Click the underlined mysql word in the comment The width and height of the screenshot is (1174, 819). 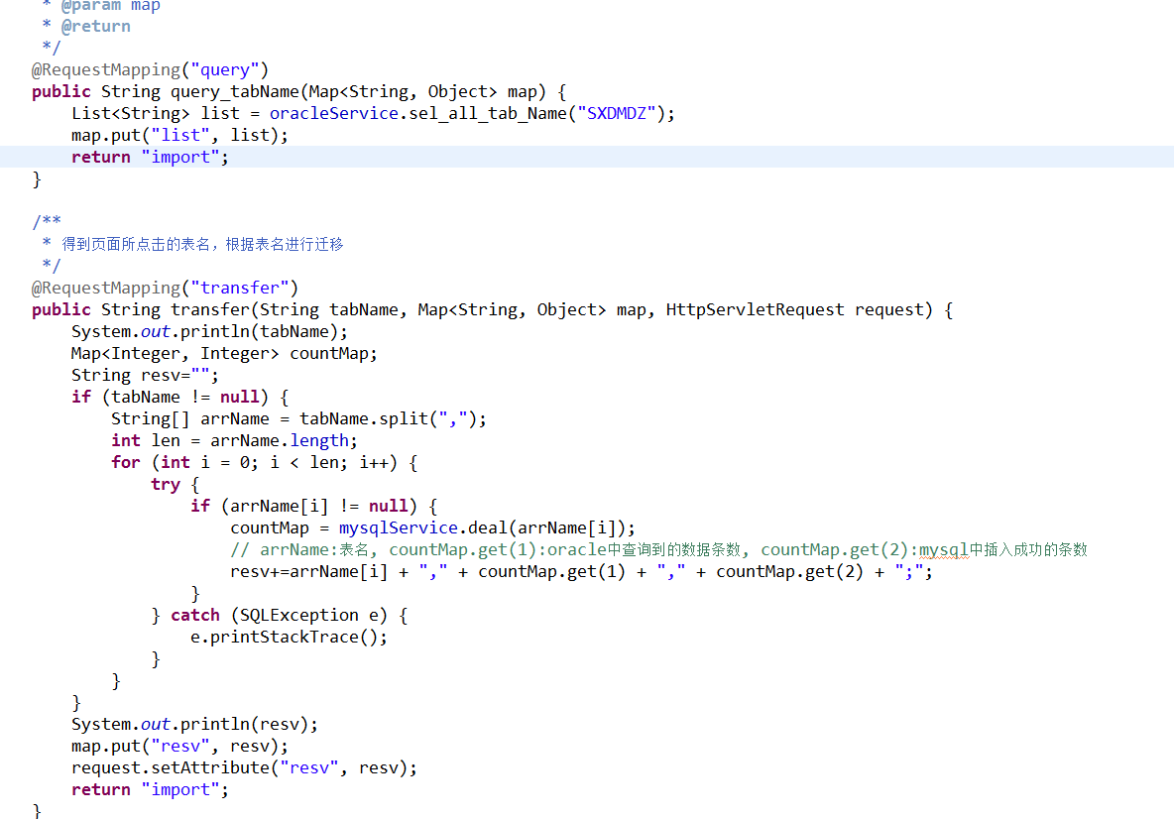point(943,550)
